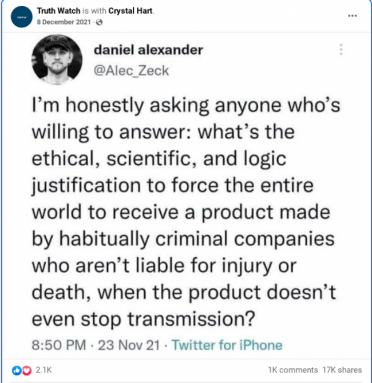The image size is (372, 383).
Task: Click the daniel alexander display name
Action: pos(148,50)
